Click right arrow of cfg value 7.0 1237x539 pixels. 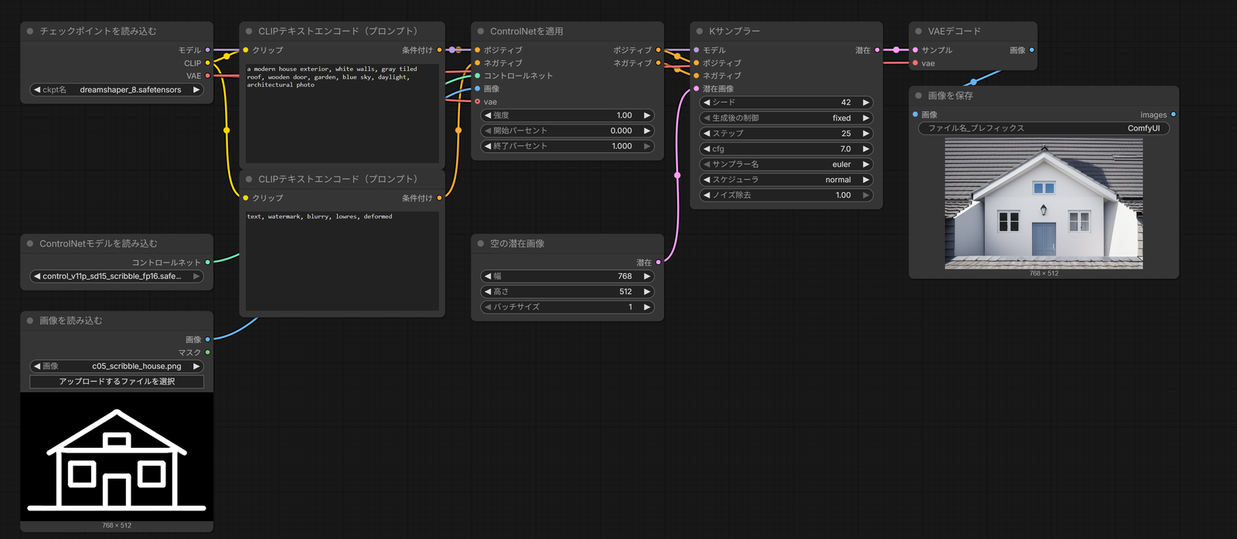(866, 149)
